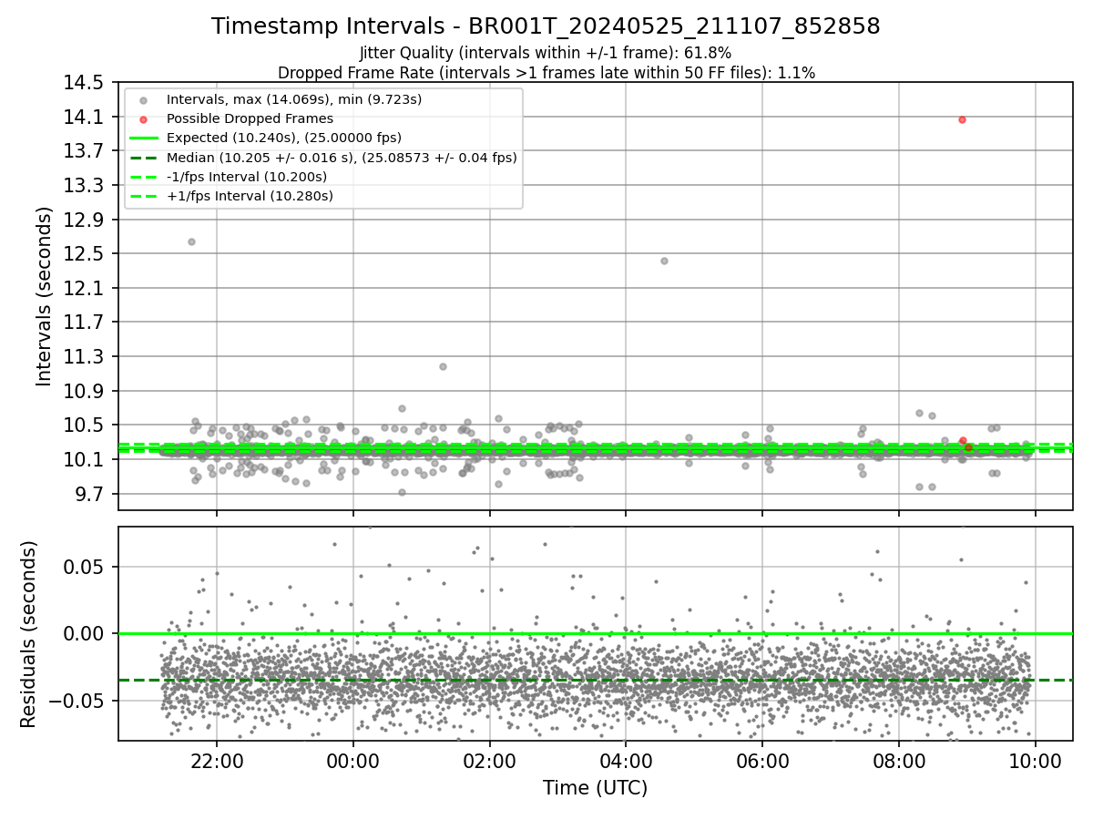Click time axis tick label '10:00'
The image size is (1093, 820).
pos(1036,760)
